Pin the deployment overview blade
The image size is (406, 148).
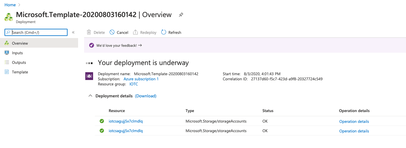[181, 15]
